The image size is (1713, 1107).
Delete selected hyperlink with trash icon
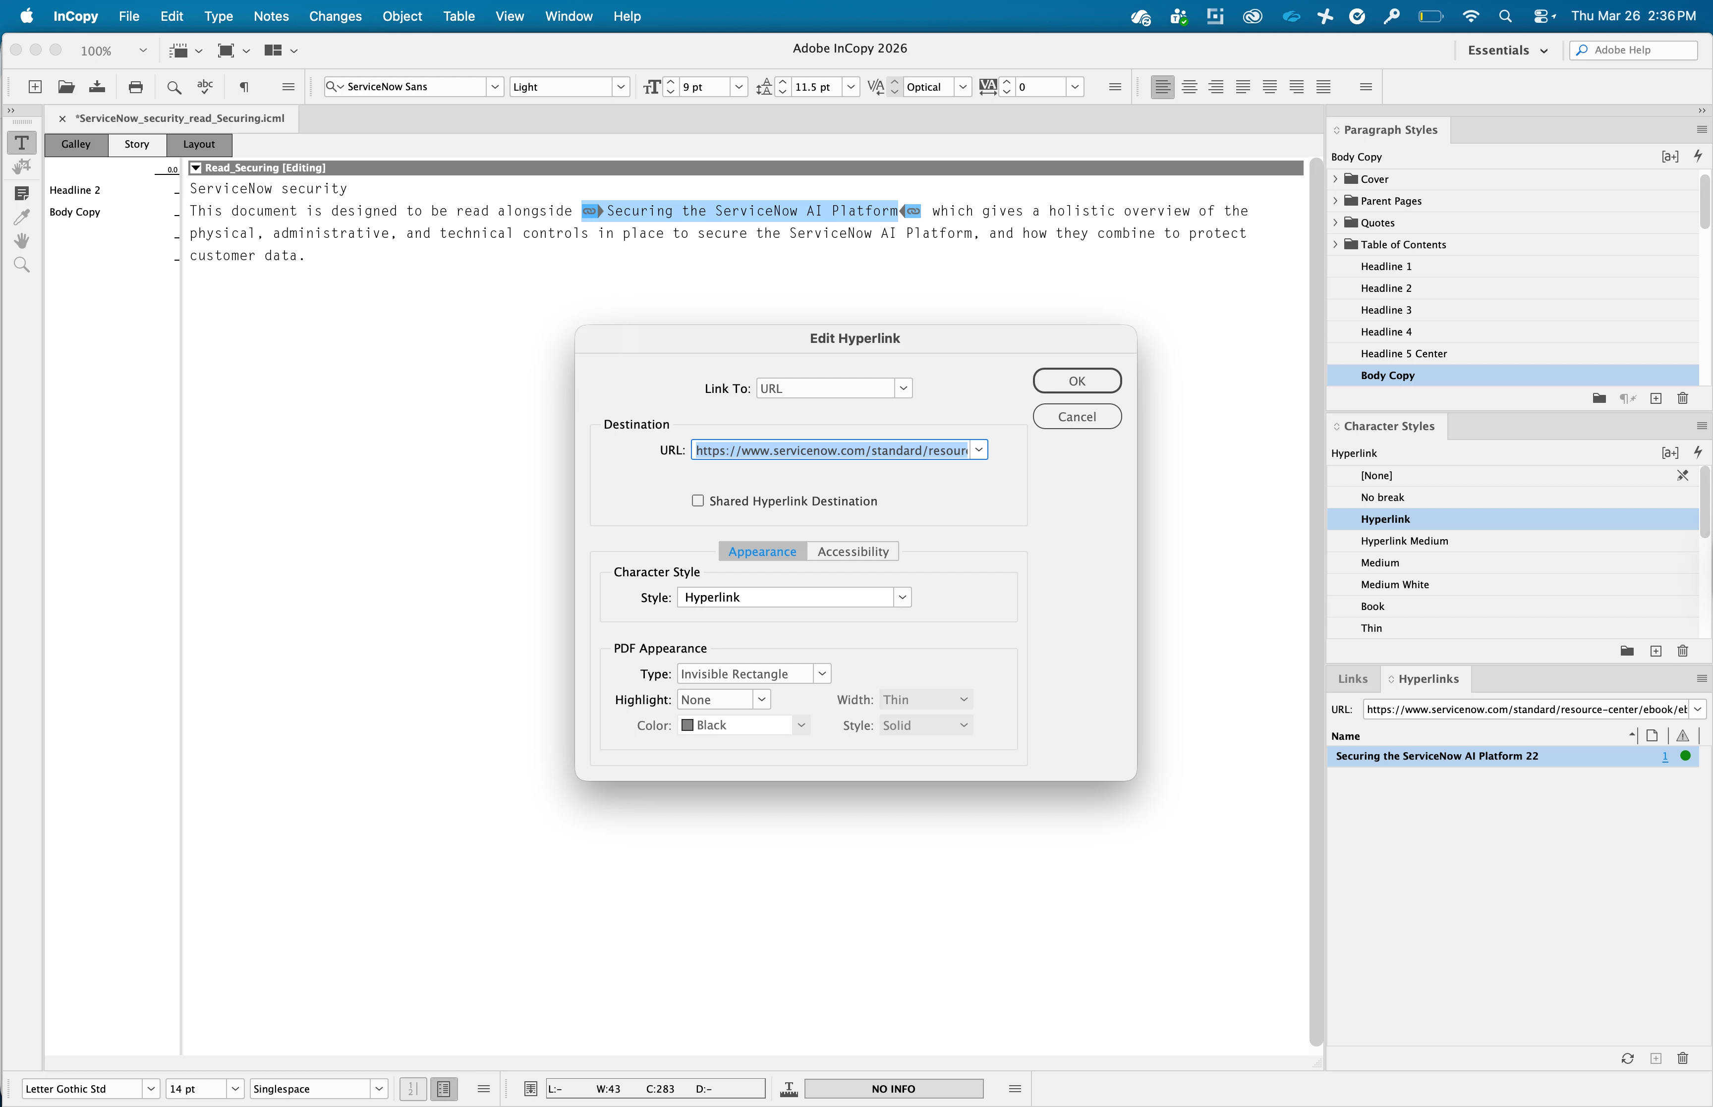pyautogui.click(x=1682, y=1058)
